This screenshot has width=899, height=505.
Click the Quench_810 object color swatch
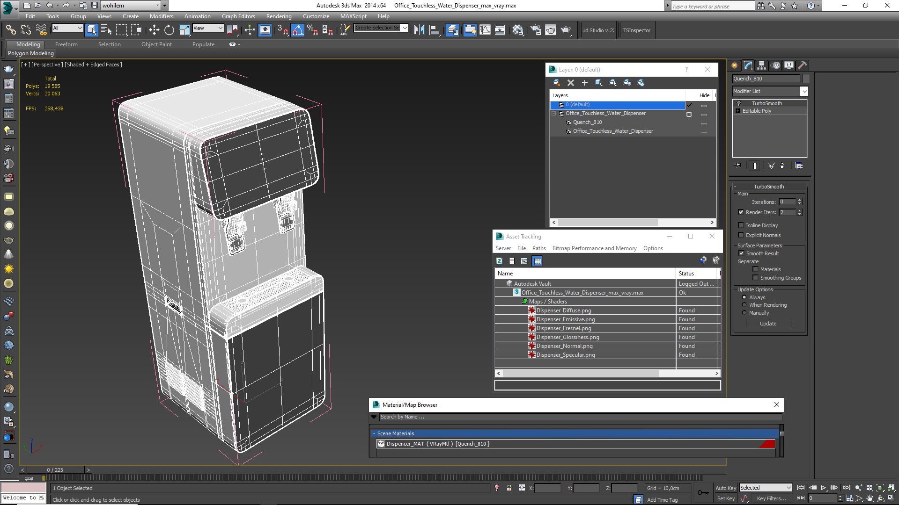point(806,79)
